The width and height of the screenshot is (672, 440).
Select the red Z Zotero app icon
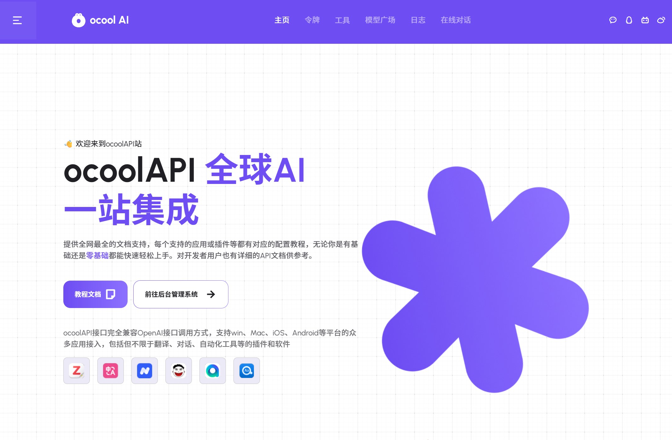point(77,371)
